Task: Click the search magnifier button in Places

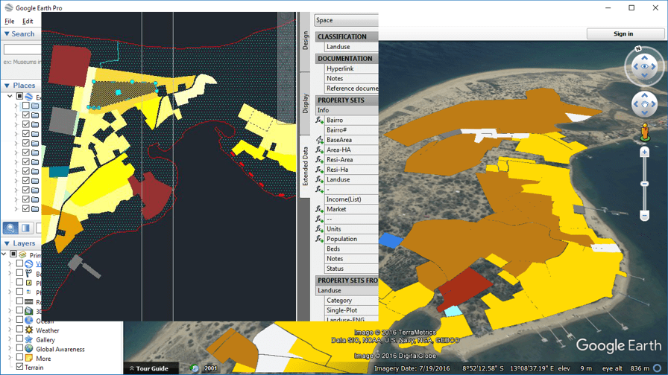Action: click(11, 228)
